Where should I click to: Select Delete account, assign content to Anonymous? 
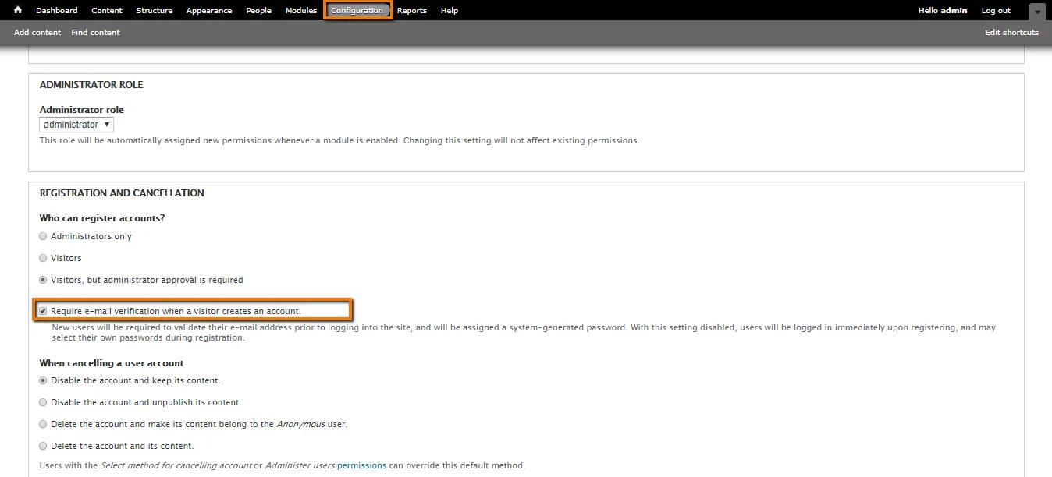(x=43, y=424)
